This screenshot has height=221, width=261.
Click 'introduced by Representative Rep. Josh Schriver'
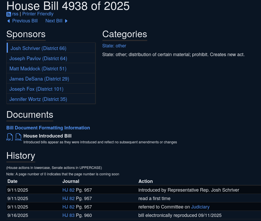coord(189,190)
